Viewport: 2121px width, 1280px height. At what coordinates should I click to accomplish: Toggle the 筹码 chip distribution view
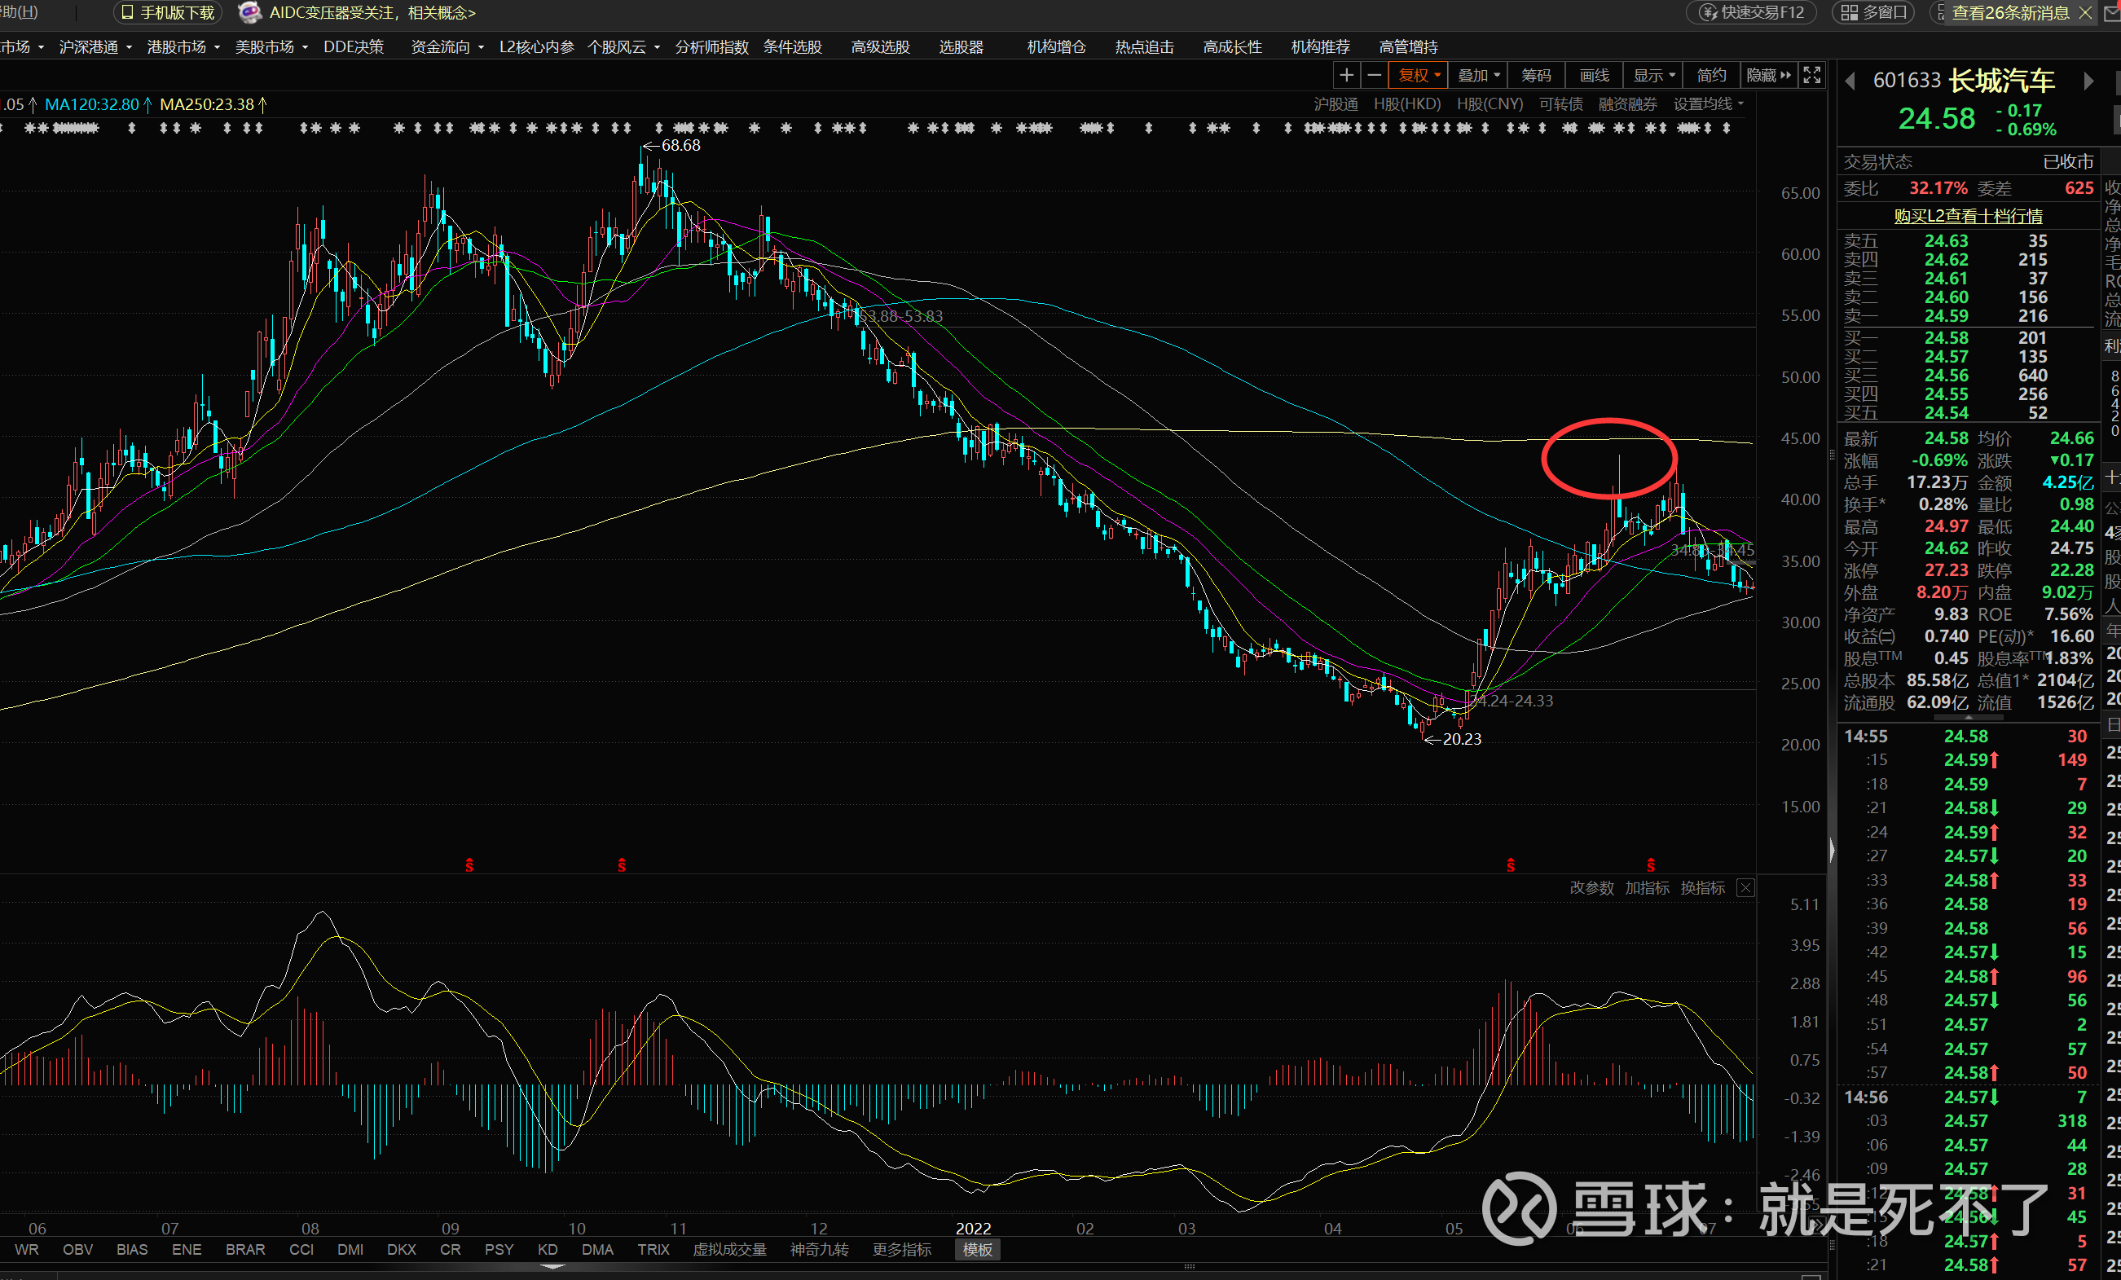click(1536, 76)
